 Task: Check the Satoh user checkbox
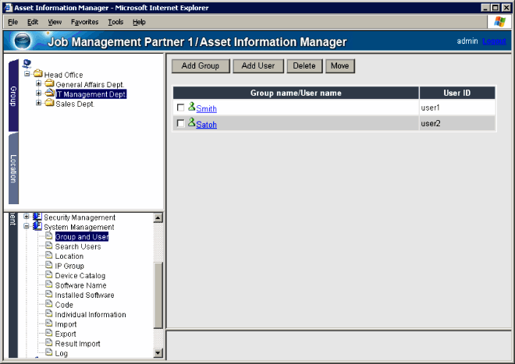click(181, 124)
